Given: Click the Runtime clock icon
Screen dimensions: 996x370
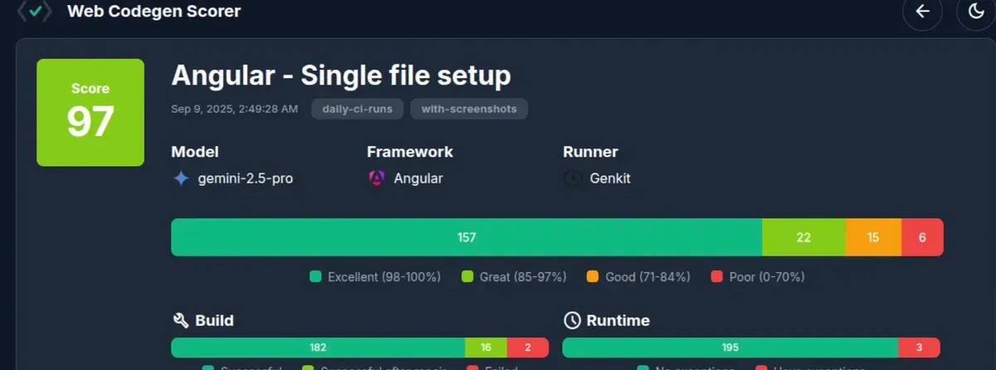Looking at the screenshot, I should [572, 320].
